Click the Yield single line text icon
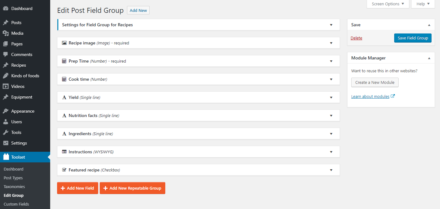The height and width of the screenshot is (209, 440). tap(64, 97)
